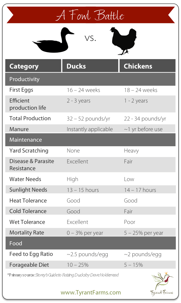Select the duck Total Production value

tap(89, 119)
